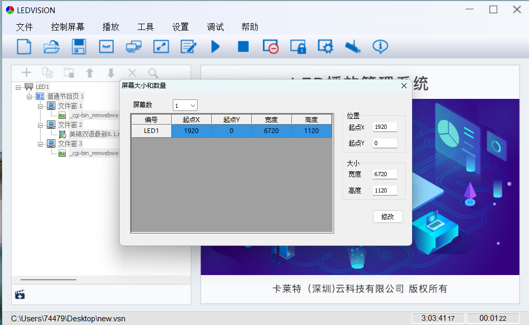
Task: Close the 屏幕大小和数量 dialog
Action: [x=404, y=86]
